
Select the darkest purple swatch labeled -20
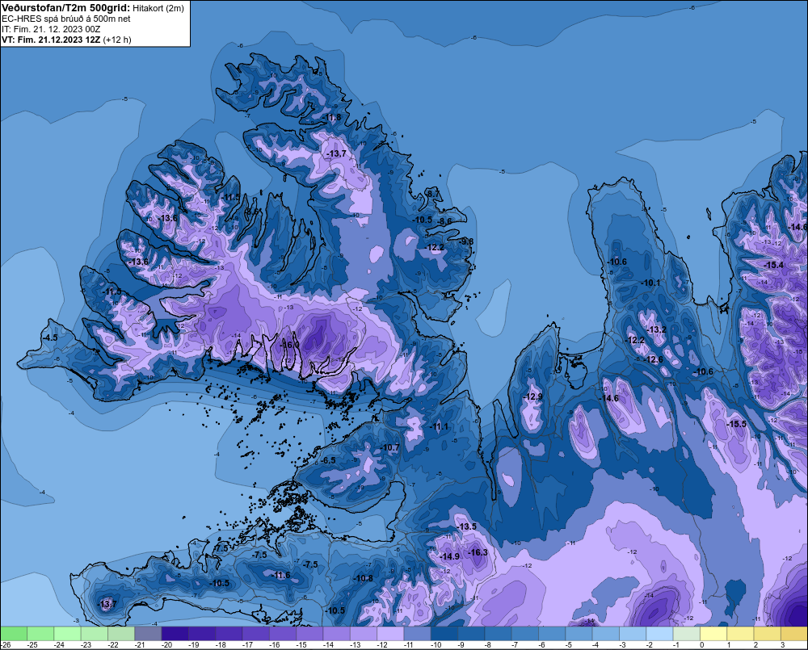(175, 634)
